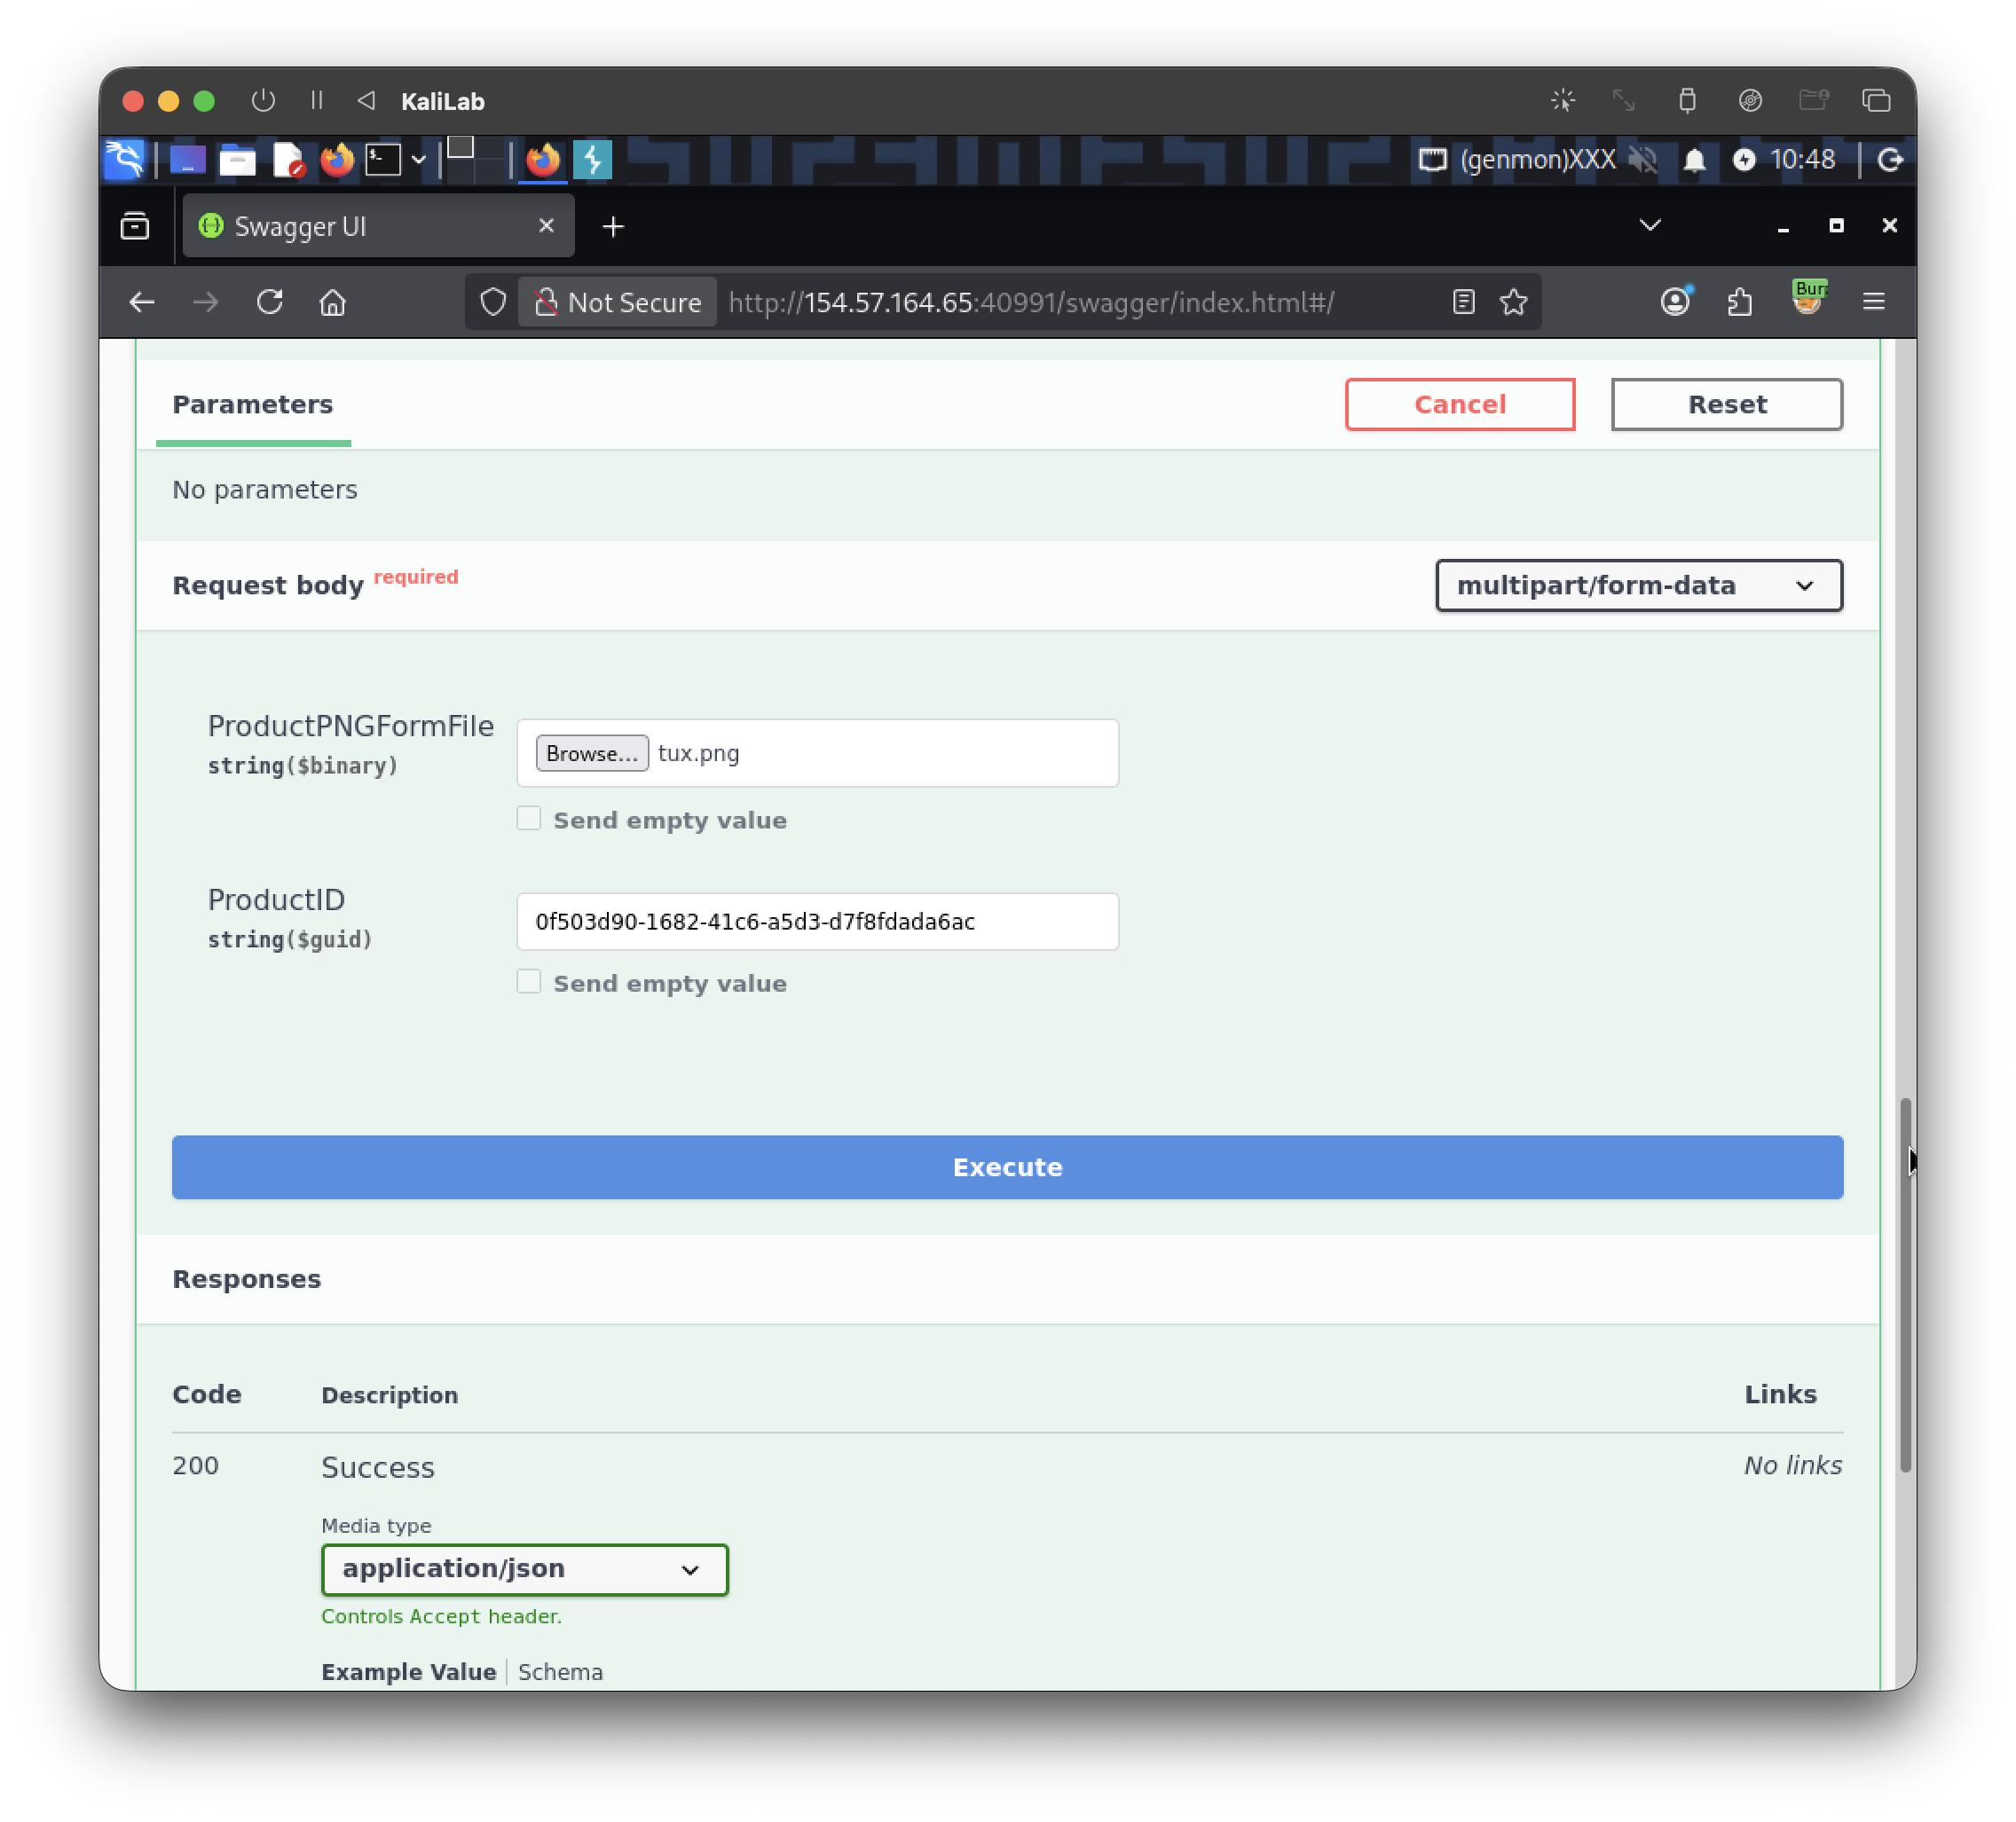The image size is (2016, 1822).
Task: Switch to the Schema view
Action: pos(560,1671)
